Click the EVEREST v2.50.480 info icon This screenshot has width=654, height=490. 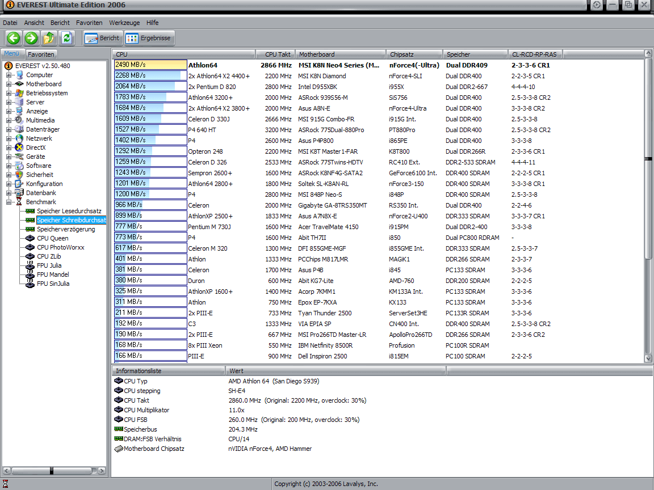click(x=9, y=66)
